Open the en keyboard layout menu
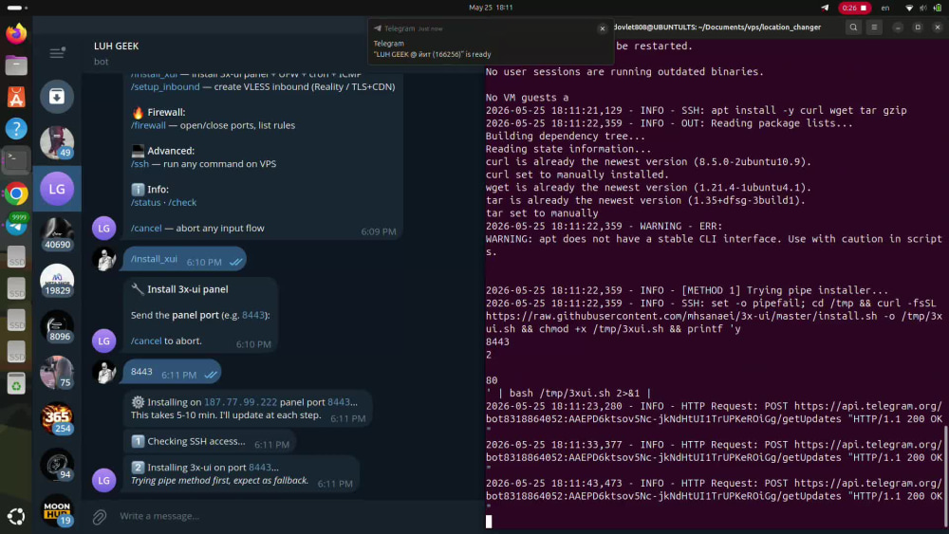The width and height of the screenshot is (949, 534). pyautogui.click(x=884, y=8)
